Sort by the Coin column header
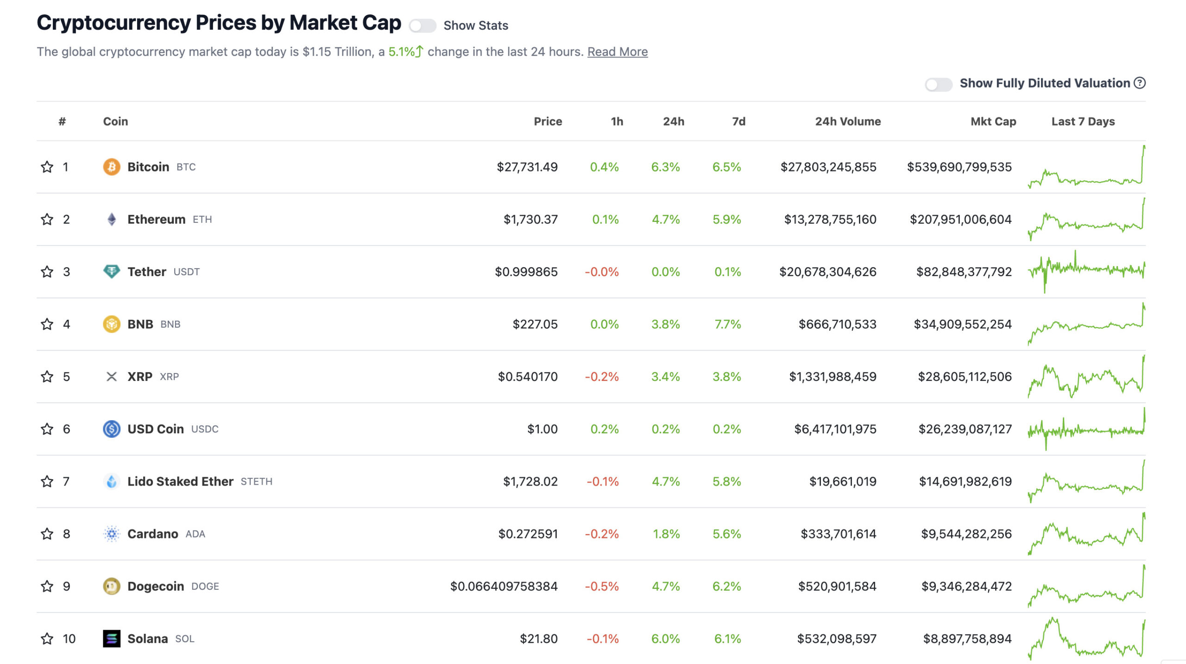This screenshot has width=1186, height=664. tap(115, 121)
